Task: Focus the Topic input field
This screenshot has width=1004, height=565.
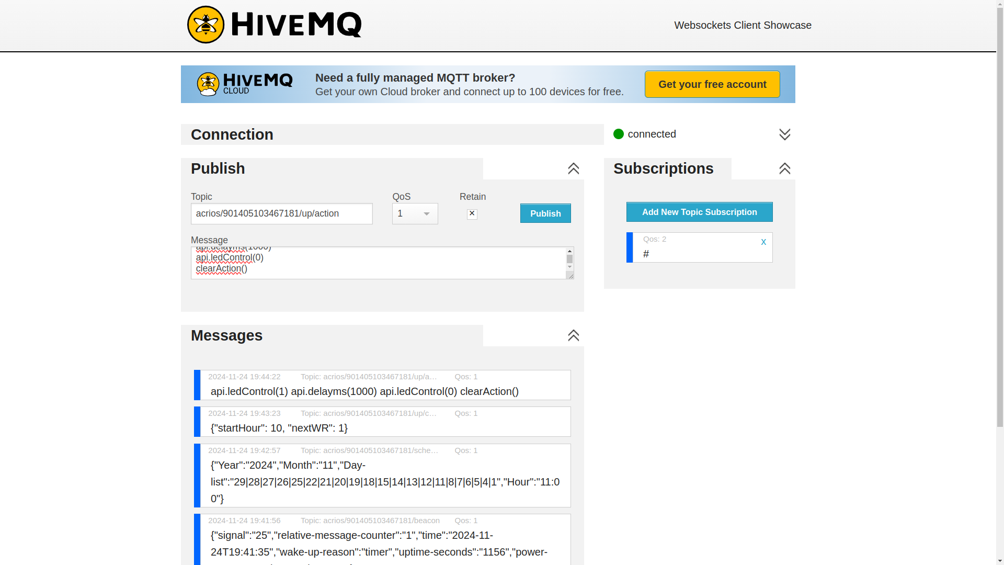Action: coord(282,213)
